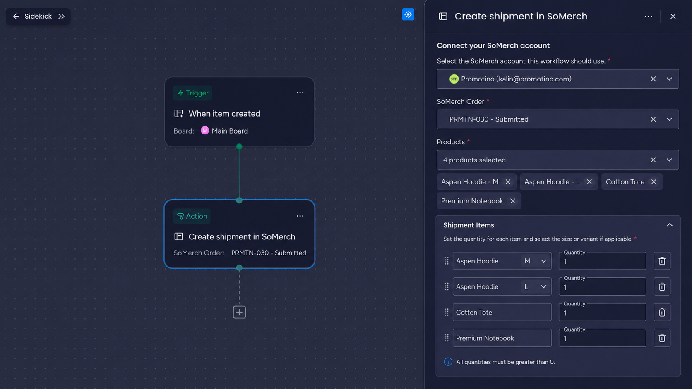Click the 'Shipment Items' section heading
Screen dimensions: 692x389
(x=469, y=225)
